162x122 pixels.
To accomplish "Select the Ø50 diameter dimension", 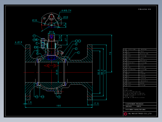I will (66, 17).
